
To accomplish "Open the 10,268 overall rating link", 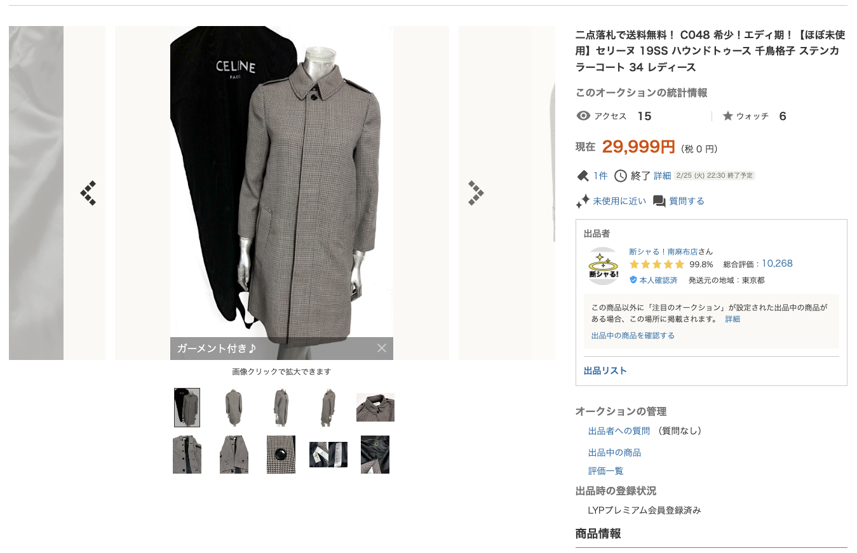I will click(x=777, y=263).
